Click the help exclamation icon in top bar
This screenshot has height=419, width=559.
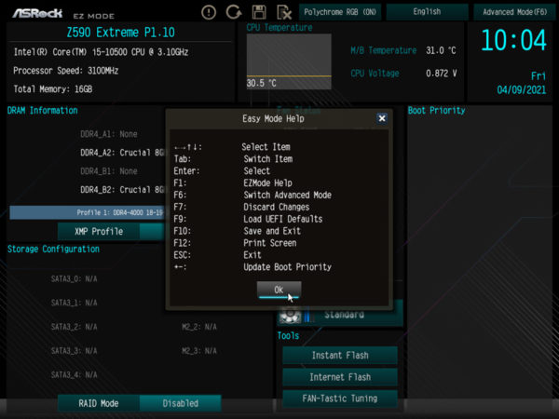(209, 12)
